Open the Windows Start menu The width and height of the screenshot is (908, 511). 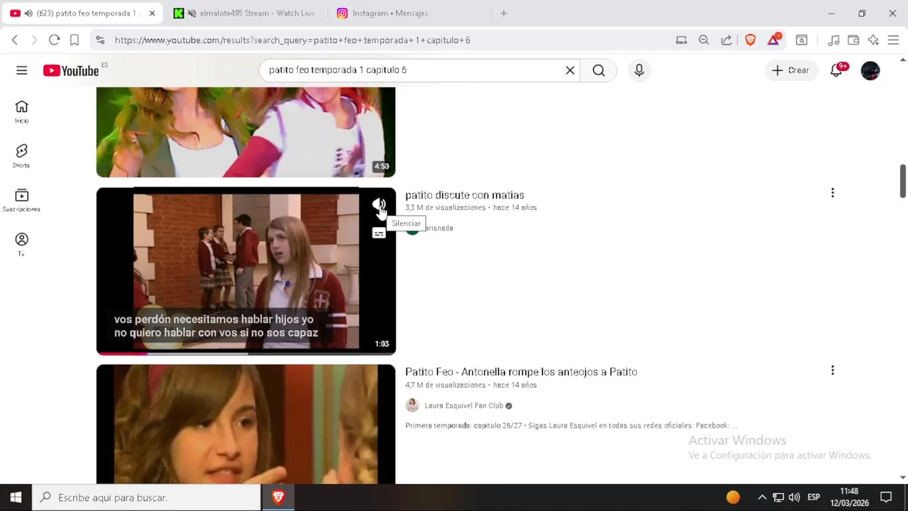click(16, 498)
